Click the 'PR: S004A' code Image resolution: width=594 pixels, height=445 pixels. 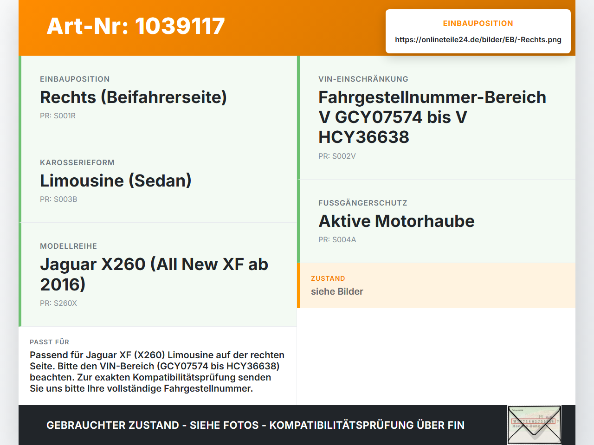pyautogui.click(x=337, y=240)
